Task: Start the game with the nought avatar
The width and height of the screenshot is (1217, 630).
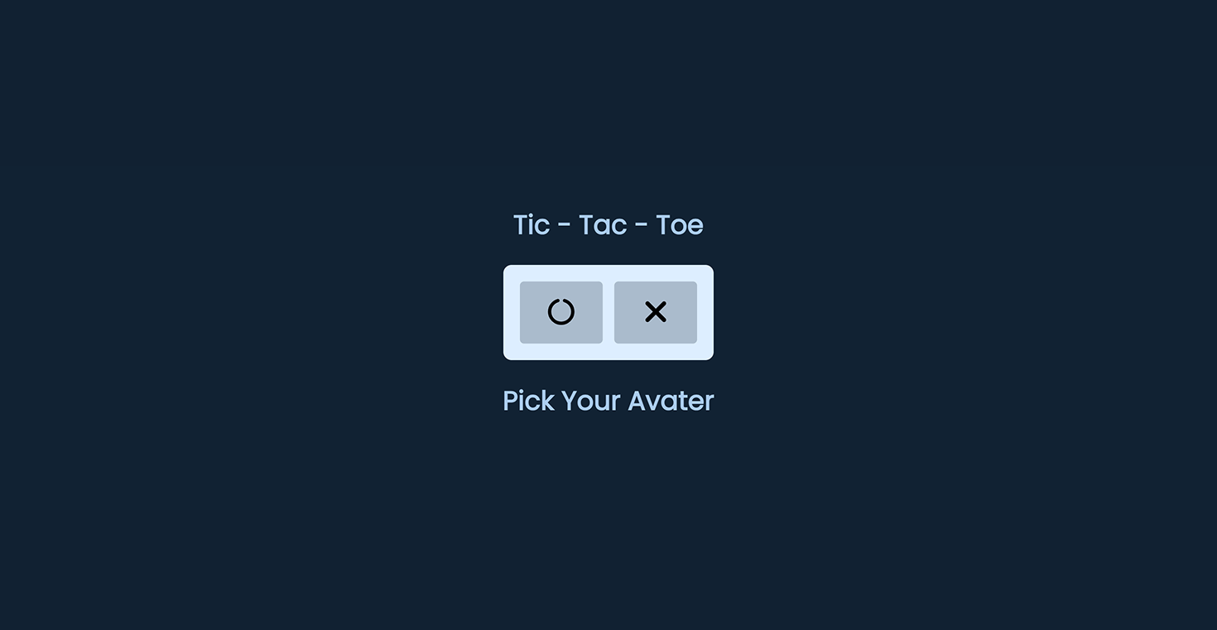Action: click(x=561, y=312)
